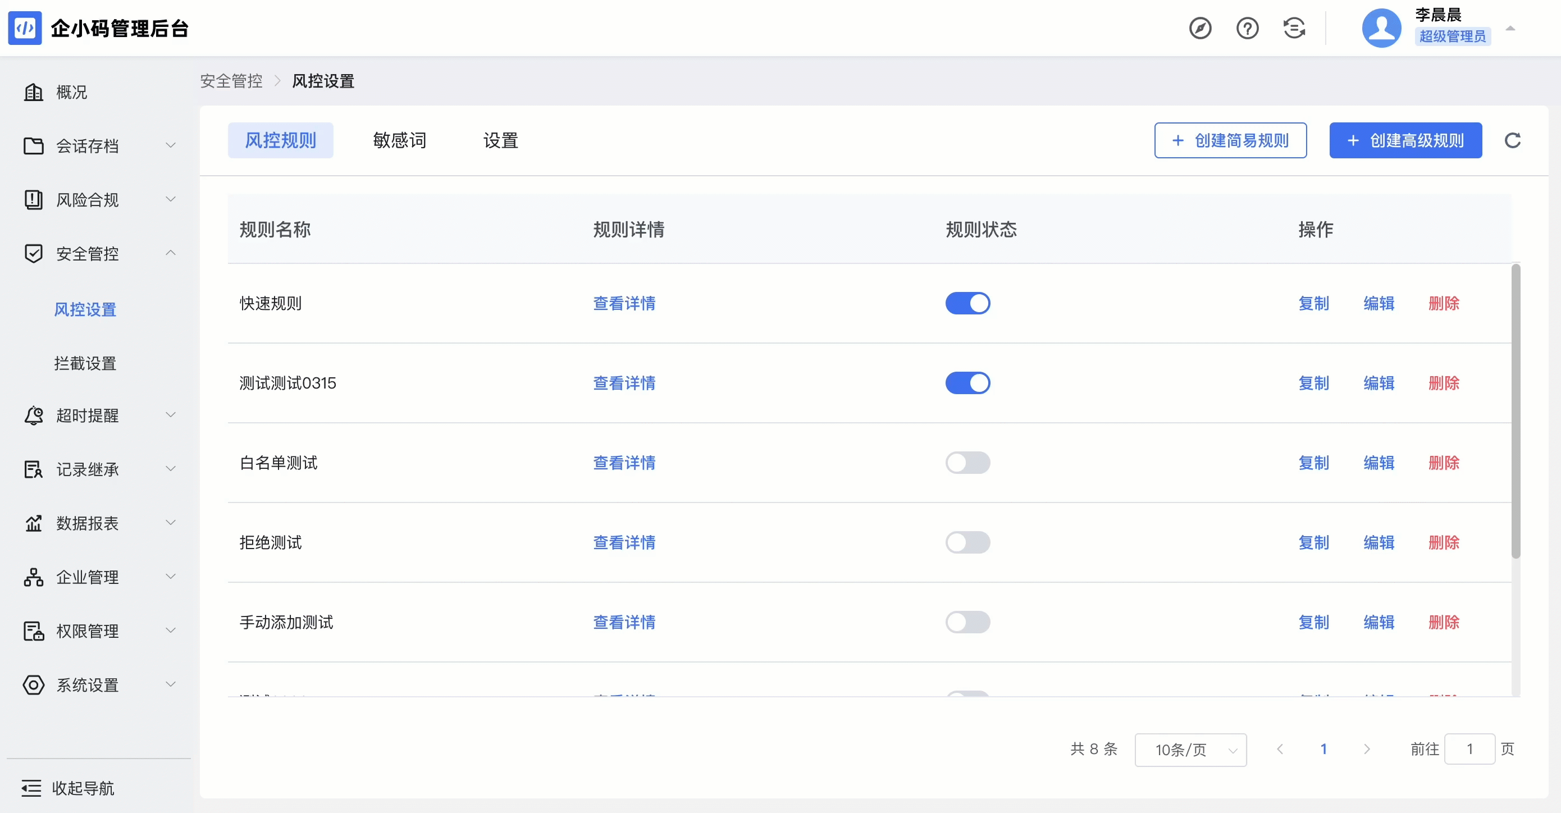Enable the 拒绝测试 rule switch
The height and width of the screenshot is (813, 1561).
click(x=967, y=543)
